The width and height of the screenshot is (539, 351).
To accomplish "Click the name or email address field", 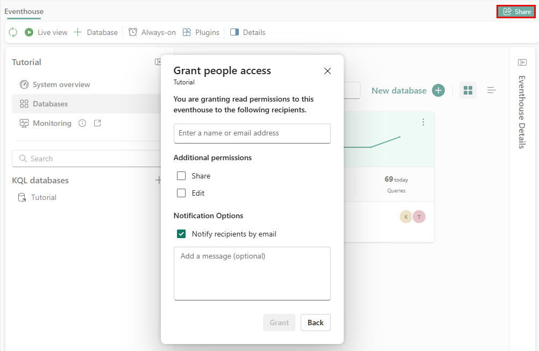I will (x=252, y=133).
